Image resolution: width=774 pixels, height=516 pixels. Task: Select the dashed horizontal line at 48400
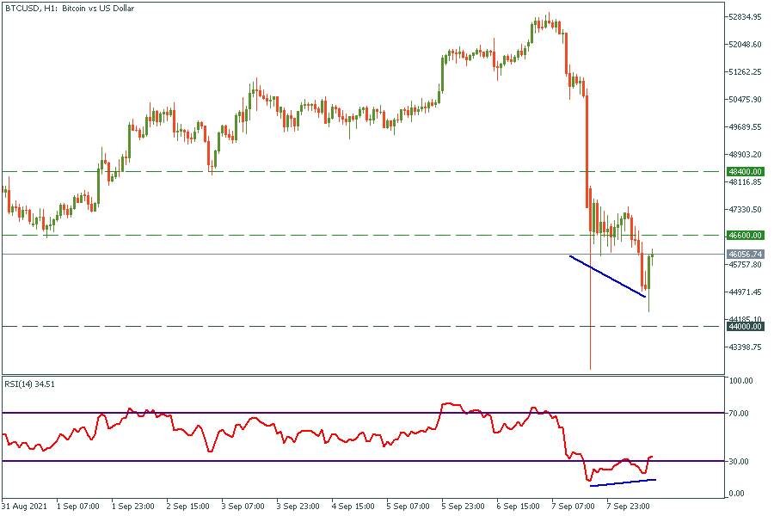pyautogui.click(x=344, y=172)
